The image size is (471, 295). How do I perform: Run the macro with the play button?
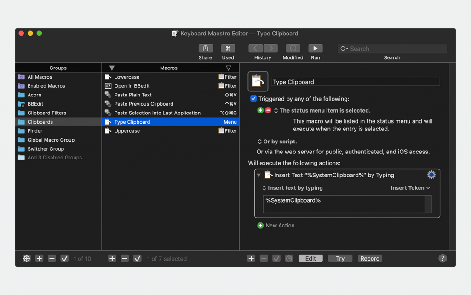coord(316,48)
